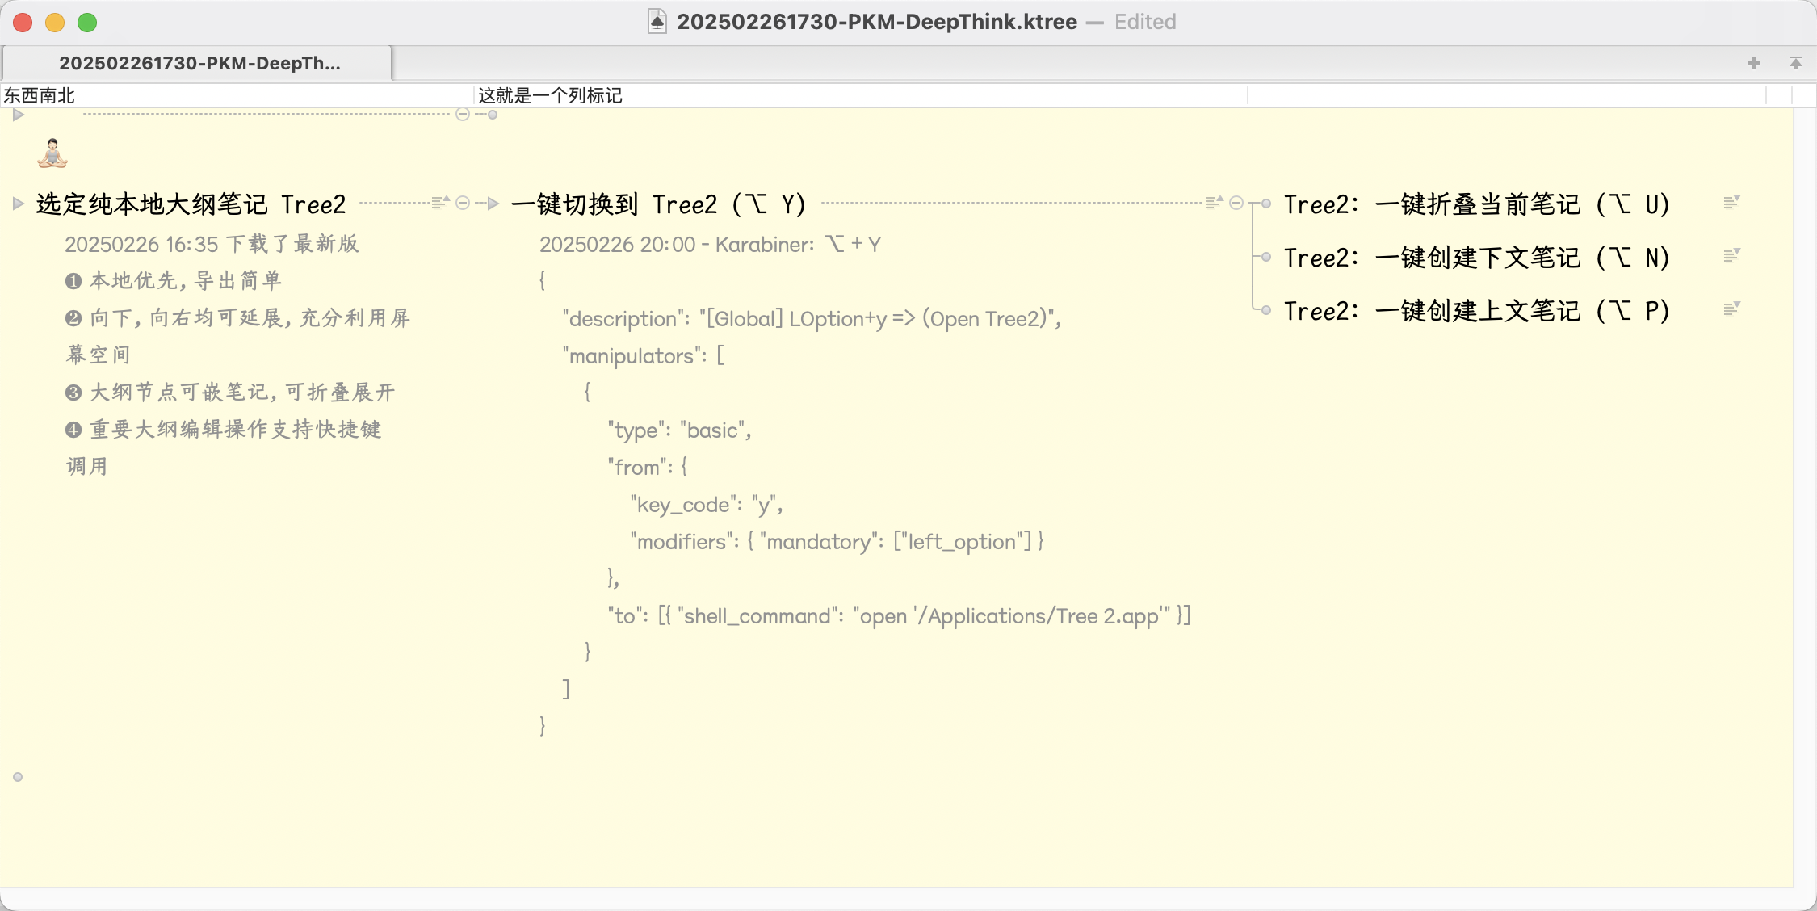This screenshot has height=911, width=1817.
Task: Click the upward arrow icon in tab bar
Action: coord(1795,63)
